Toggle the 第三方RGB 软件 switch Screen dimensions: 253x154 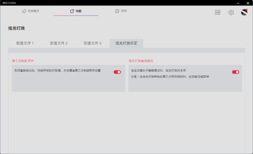point(117,72)
